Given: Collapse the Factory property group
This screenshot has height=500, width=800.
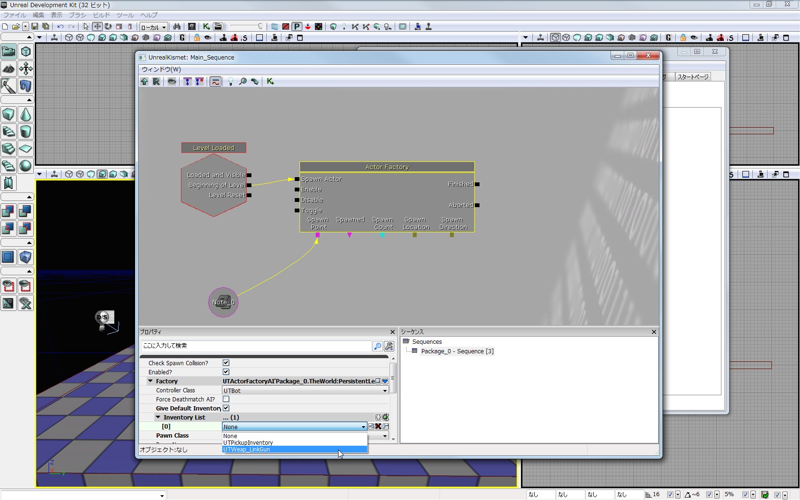Looking at the screenshot, I should (150, 381).
